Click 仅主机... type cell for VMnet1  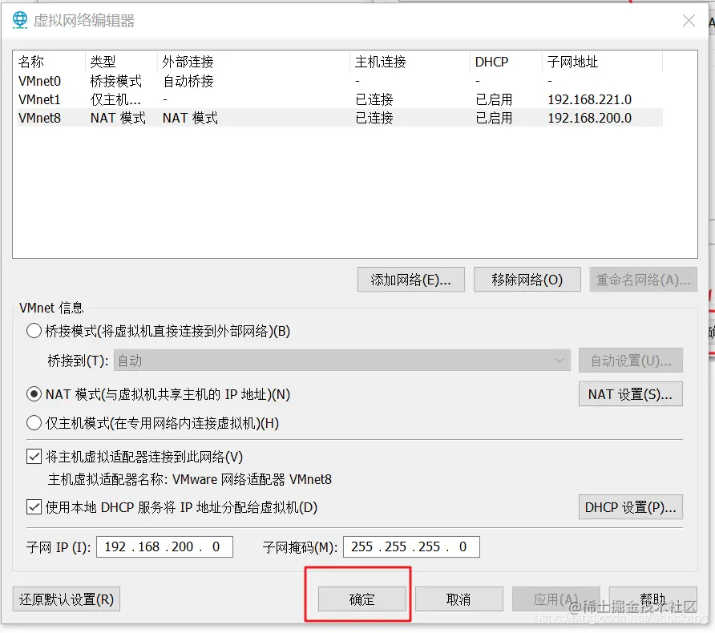pos(115,99)
